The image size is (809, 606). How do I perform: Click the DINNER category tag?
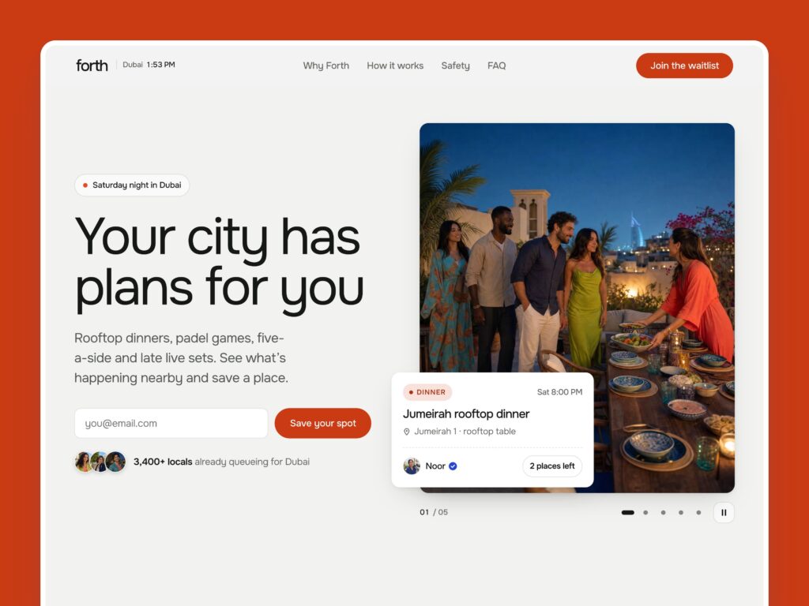pyautogui.click(x=427, y=392)
